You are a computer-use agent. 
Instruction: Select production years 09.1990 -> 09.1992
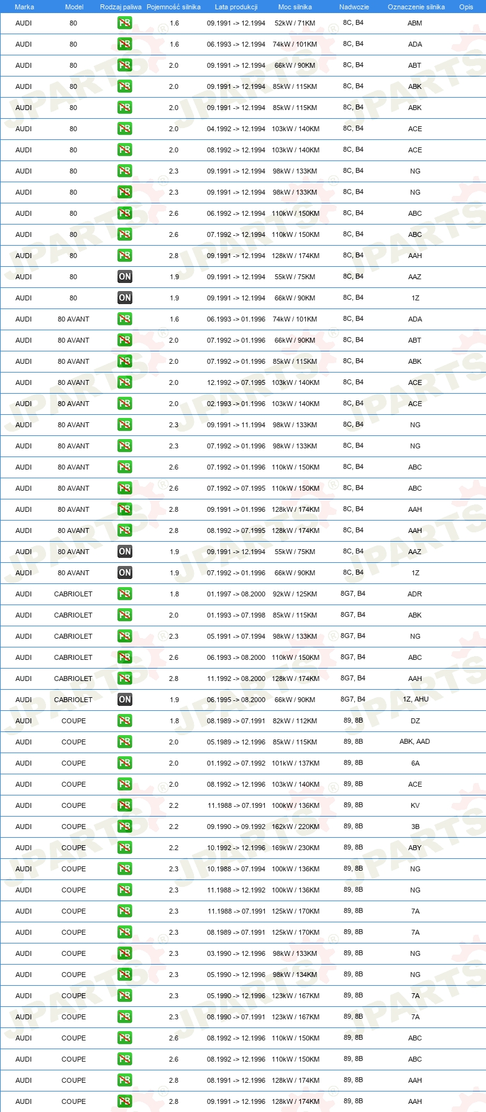click(236, 827)
